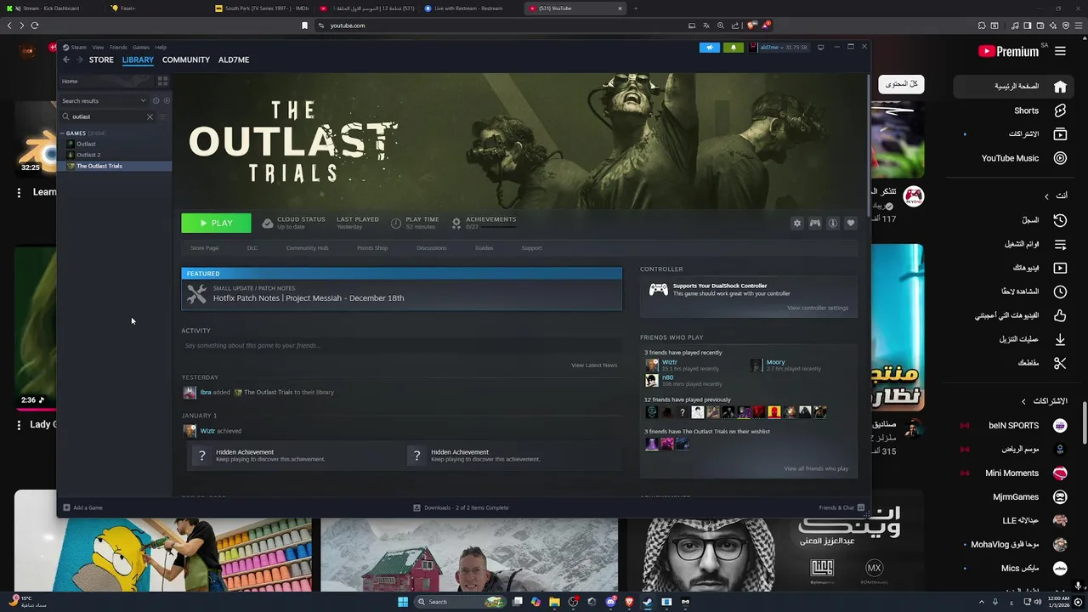Click the green PLAY button
The width and height of the screenshot is (1088, 612).
click(216, 223)
